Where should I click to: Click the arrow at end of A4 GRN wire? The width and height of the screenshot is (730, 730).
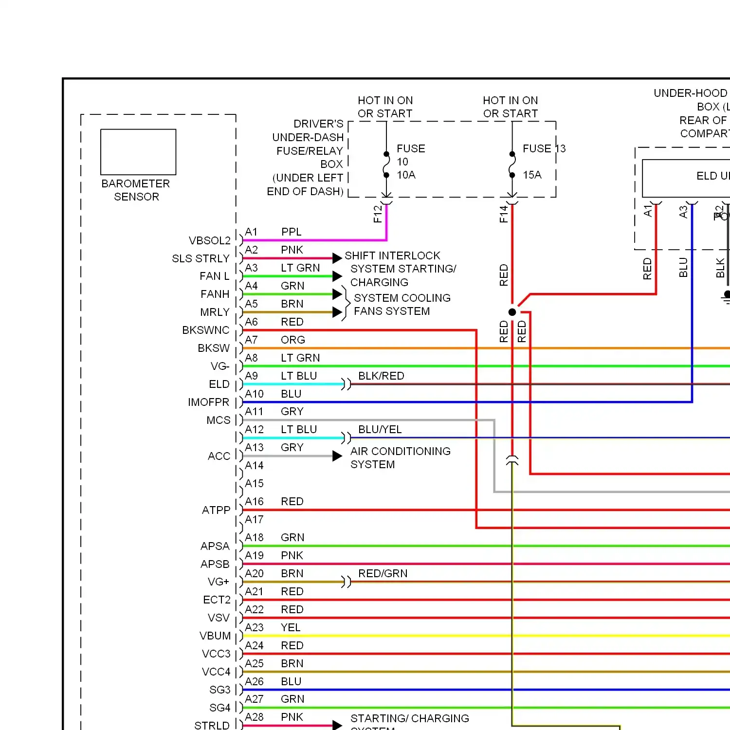[x=337, y=294]
